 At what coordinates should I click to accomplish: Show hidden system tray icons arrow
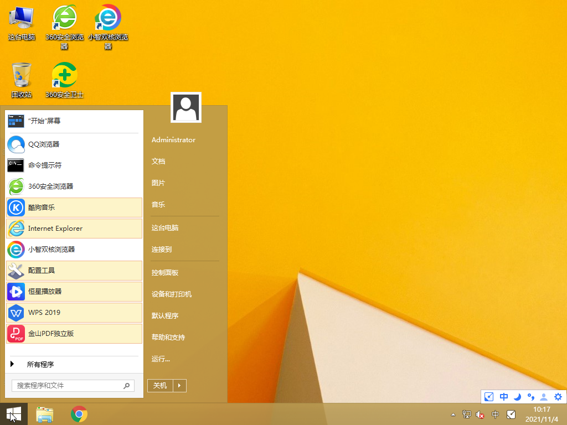tap(453, 414)
